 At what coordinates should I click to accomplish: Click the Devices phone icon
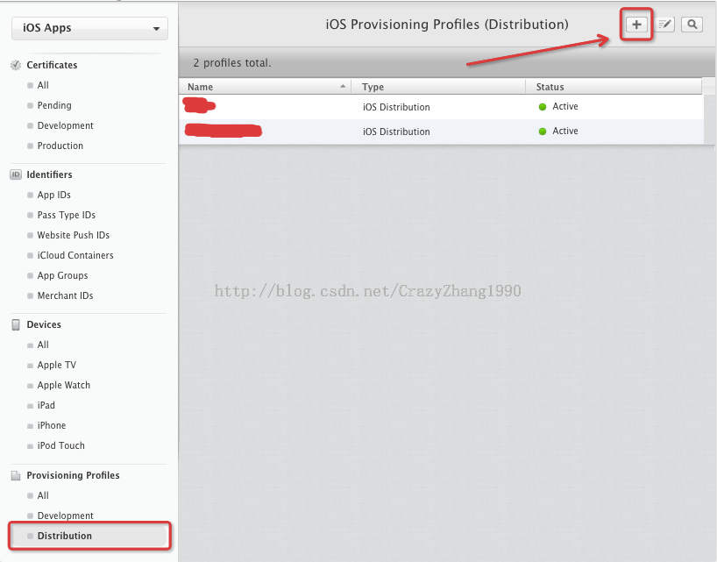point(16,324)
